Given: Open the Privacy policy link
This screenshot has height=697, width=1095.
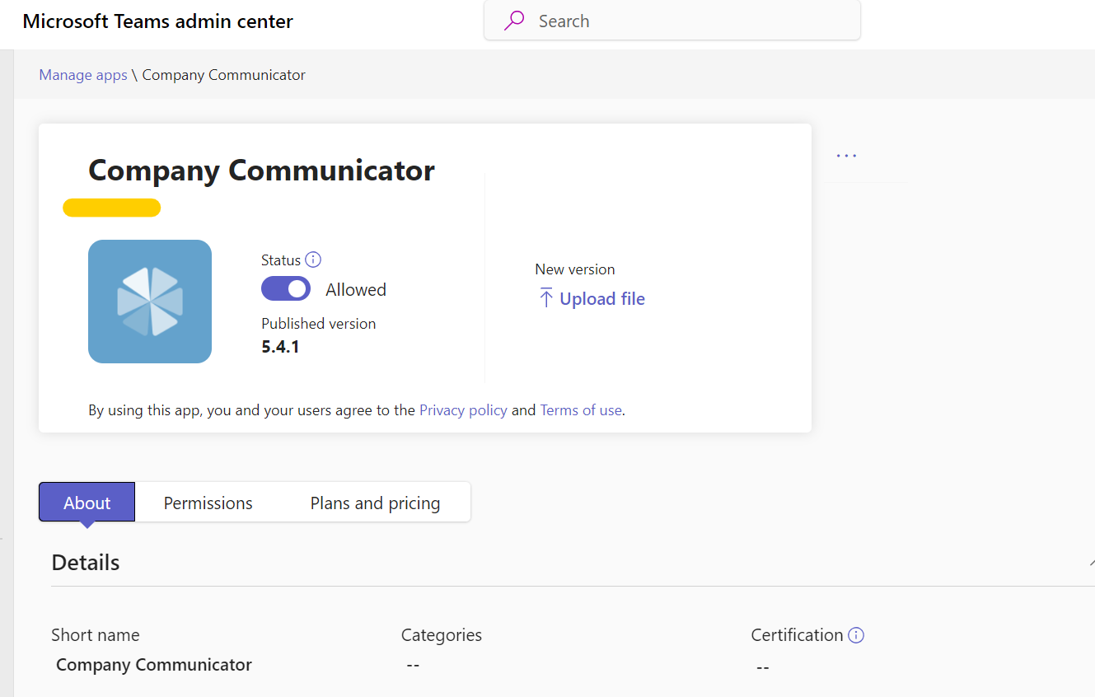Looking at the screenshot, I should point(463,409).
